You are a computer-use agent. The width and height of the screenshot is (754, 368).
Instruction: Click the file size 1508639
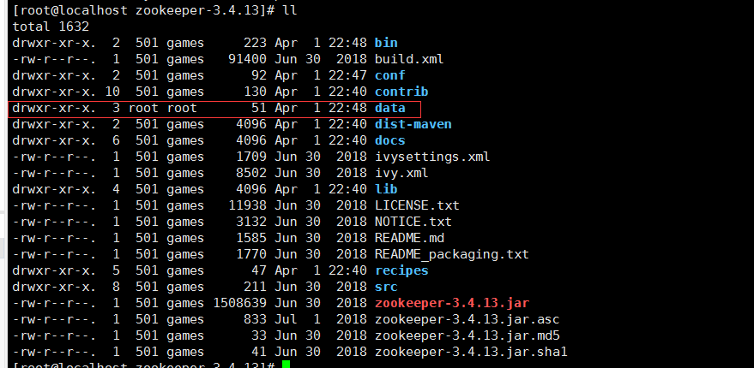[239, 303]
